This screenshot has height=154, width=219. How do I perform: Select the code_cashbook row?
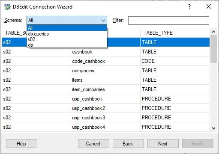[x=106, y=61]
